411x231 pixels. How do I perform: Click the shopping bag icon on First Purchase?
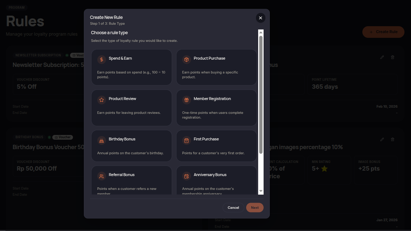[186, 140]
